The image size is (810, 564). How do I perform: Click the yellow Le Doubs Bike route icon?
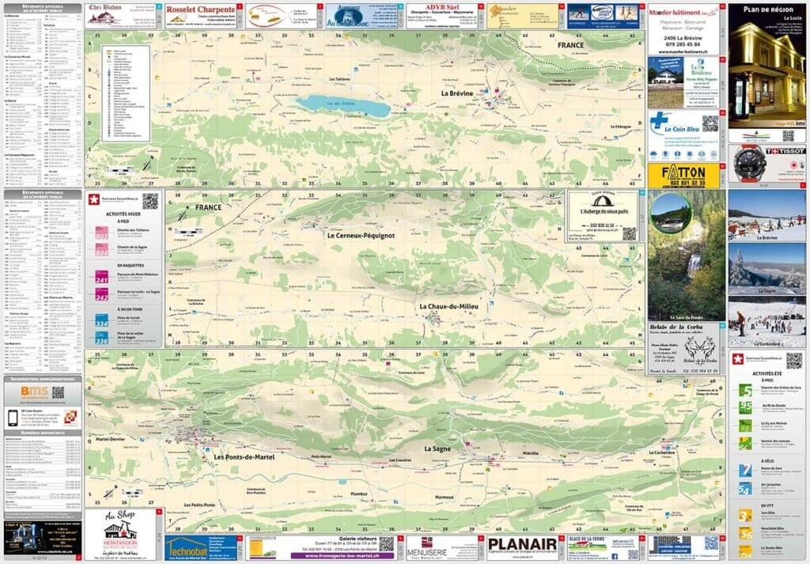[745, 551]
